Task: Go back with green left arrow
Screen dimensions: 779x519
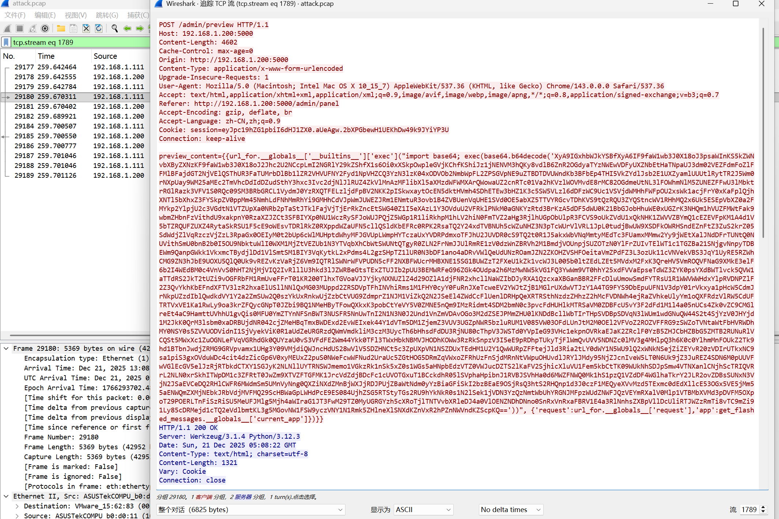Action: coord(127,28)
